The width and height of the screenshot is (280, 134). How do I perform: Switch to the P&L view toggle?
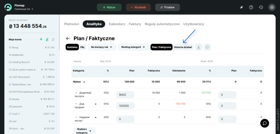83,47
